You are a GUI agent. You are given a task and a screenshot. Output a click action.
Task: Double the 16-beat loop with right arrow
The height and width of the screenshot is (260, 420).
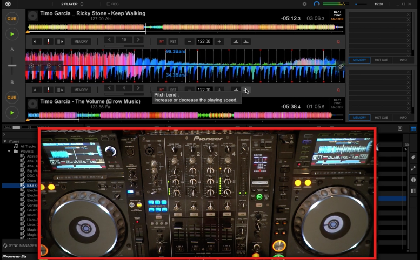(x=138, y=39)
